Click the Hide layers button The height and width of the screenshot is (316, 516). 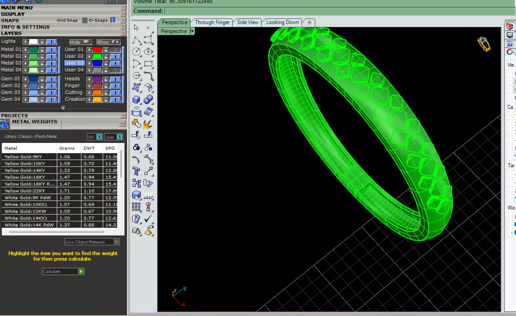tap(80, 42)
